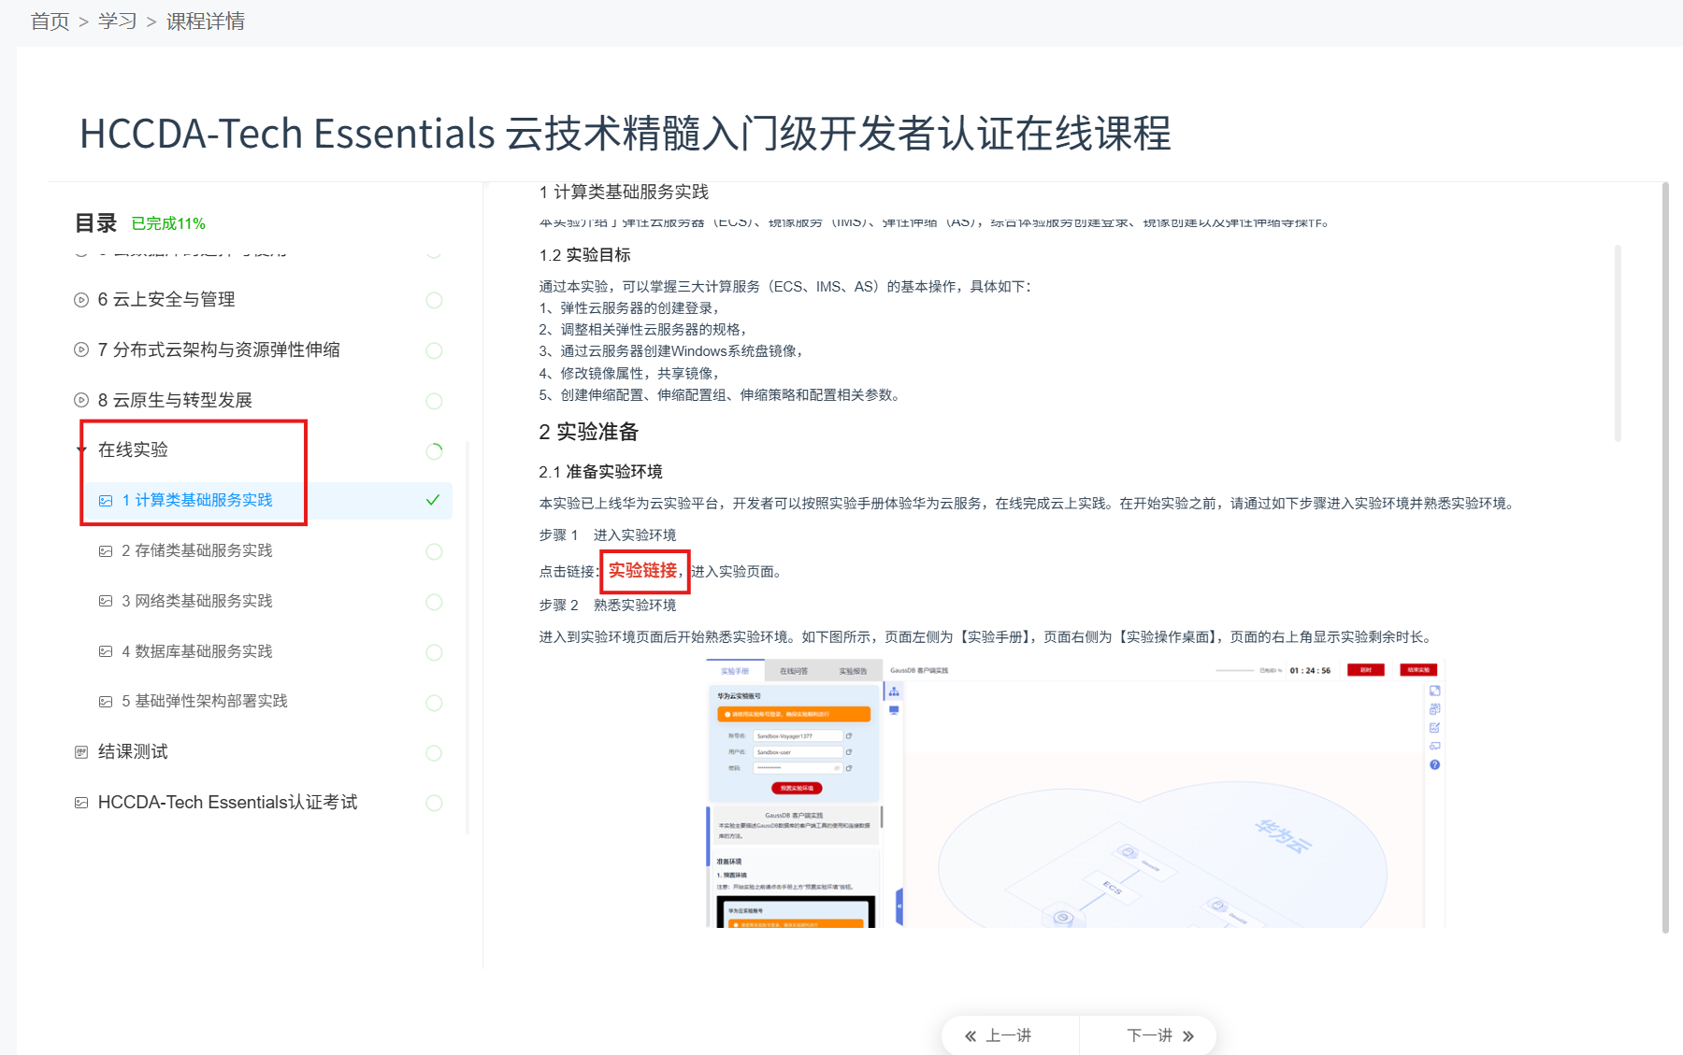Click completion circle for 结课测试
This screenshot has height=1055, width=1683.
point(434,753)
